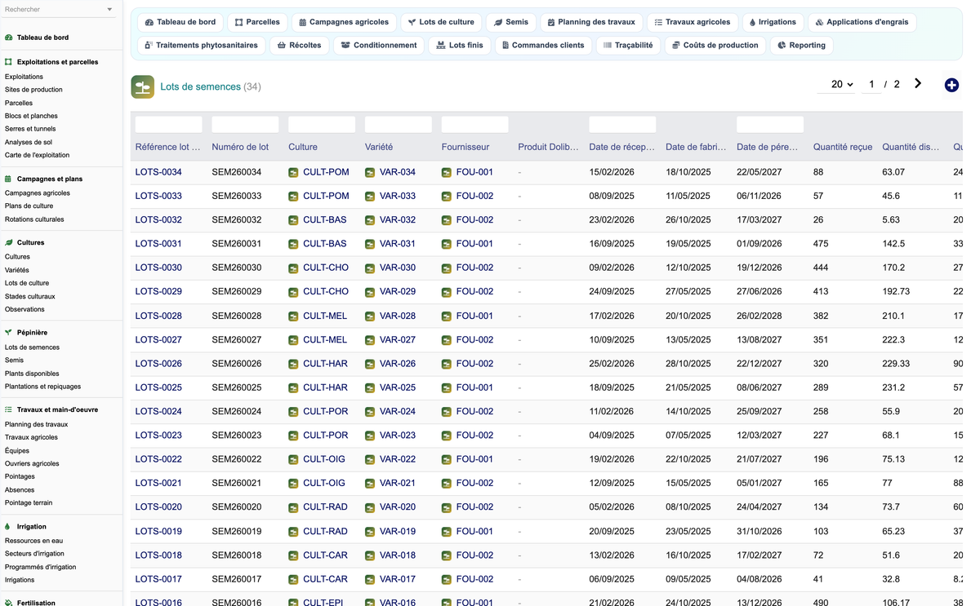The height and width of the screenshot is (606, 980).
Task: Open variety VAR-031 link
Action: coord(398,244)
